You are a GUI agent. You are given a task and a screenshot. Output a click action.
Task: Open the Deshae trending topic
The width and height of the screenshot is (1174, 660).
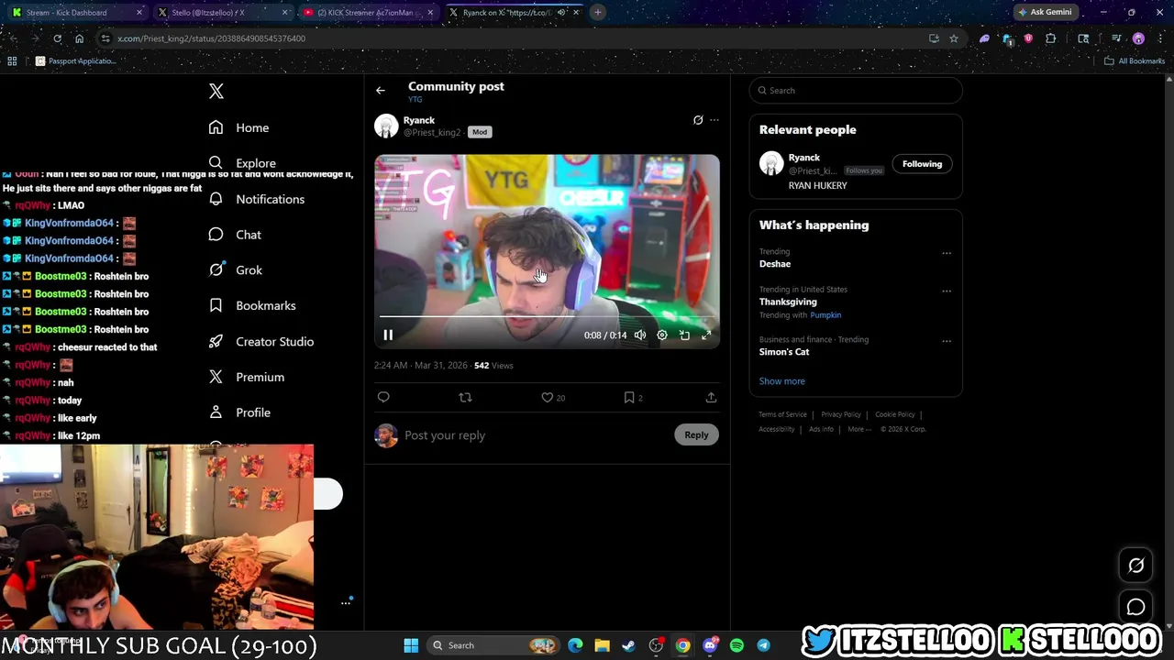click(x=775, y=264)
